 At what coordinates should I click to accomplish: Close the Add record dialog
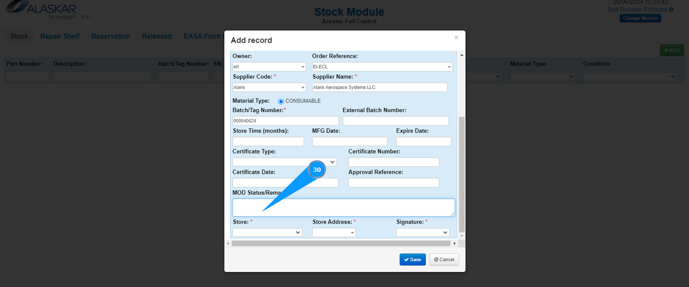[x=456, y=38]
